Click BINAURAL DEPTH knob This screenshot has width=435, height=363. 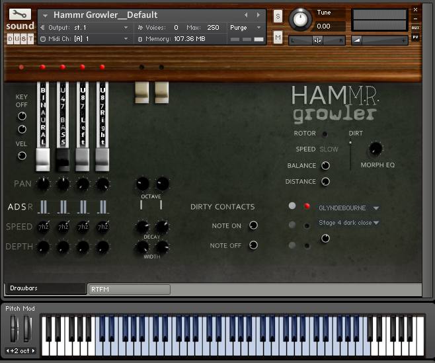pyautogui.click(x=43, y=247)
